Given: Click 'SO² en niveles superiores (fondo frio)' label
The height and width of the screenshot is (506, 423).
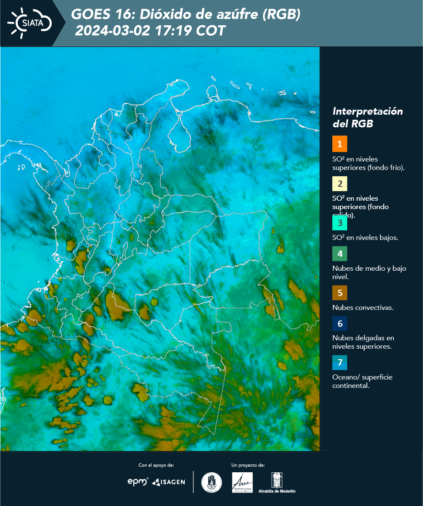Looking at the screenshot, I should [369, 163].
